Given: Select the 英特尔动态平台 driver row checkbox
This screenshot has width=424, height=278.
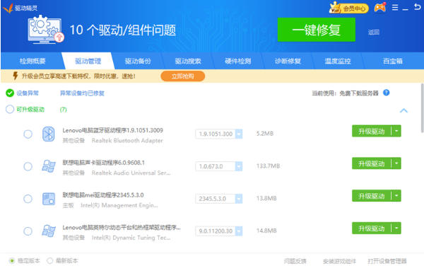Looking at the screenshot, I should 28,231.
